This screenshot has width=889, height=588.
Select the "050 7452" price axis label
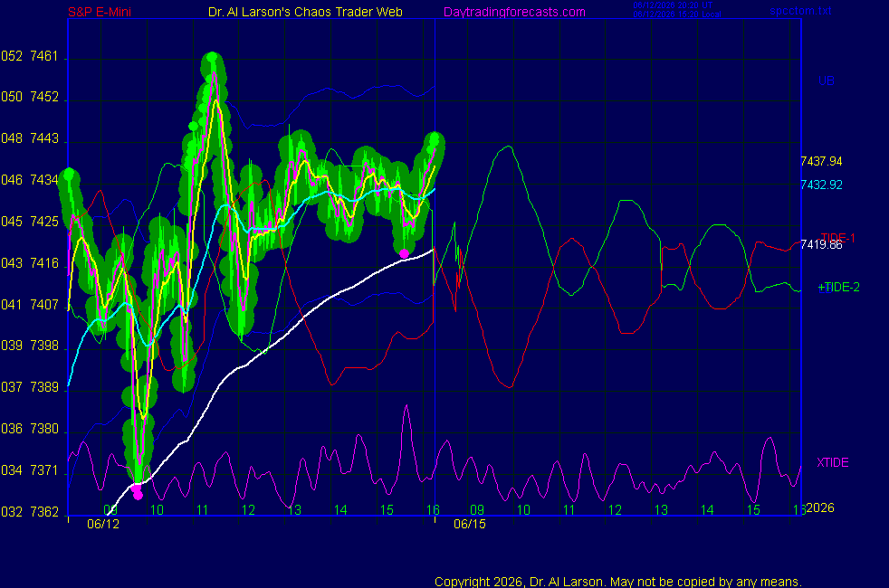[30, 97]
